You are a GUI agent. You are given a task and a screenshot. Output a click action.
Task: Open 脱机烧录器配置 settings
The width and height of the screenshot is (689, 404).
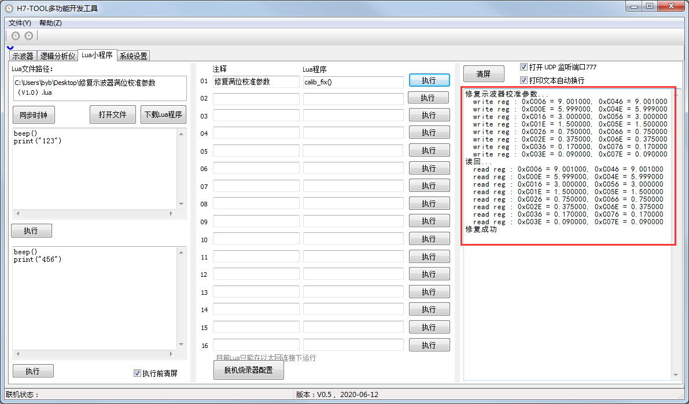pyautogui.click(x=249, y=370)
